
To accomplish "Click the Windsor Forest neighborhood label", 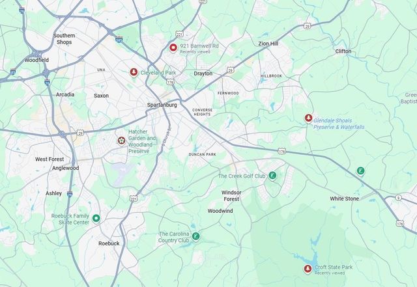I will click(231, 196).
